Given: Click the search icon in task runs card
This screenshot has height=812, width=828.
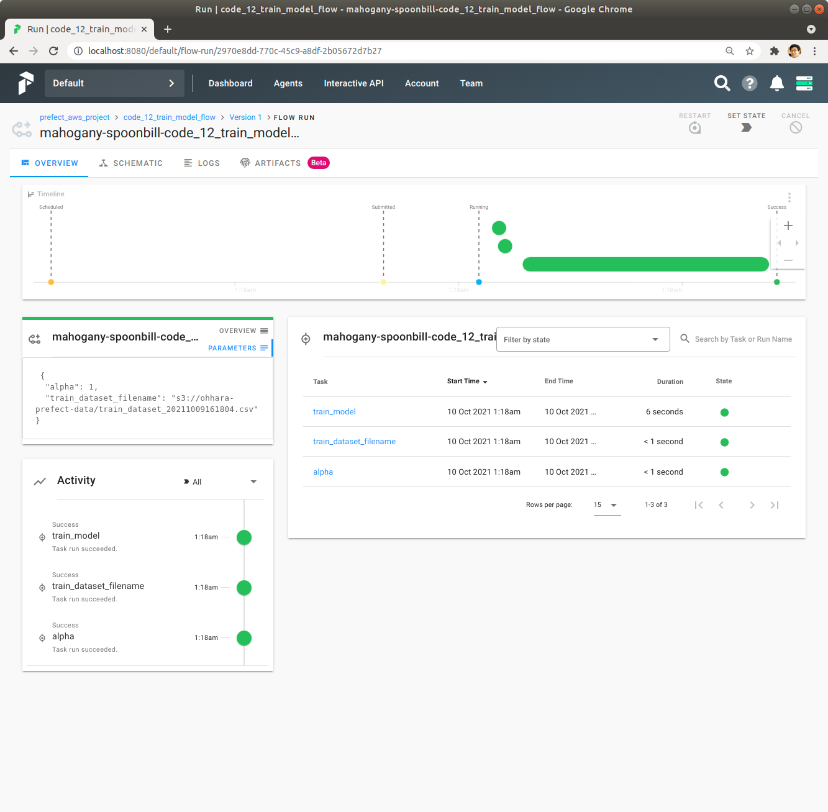Looking at the screenshot, I should point(685,339).
